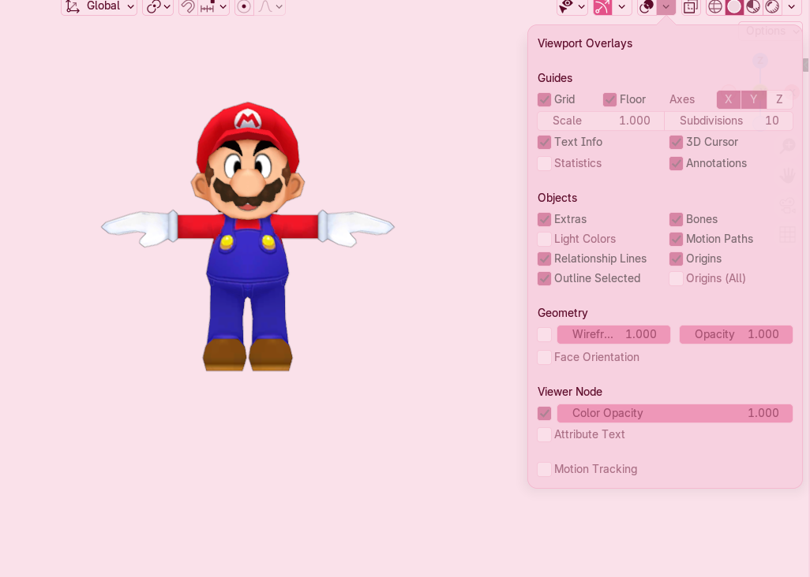The image size is (810, 577).
Task: Disable the Y axis button
Action: tap(754, 99)
